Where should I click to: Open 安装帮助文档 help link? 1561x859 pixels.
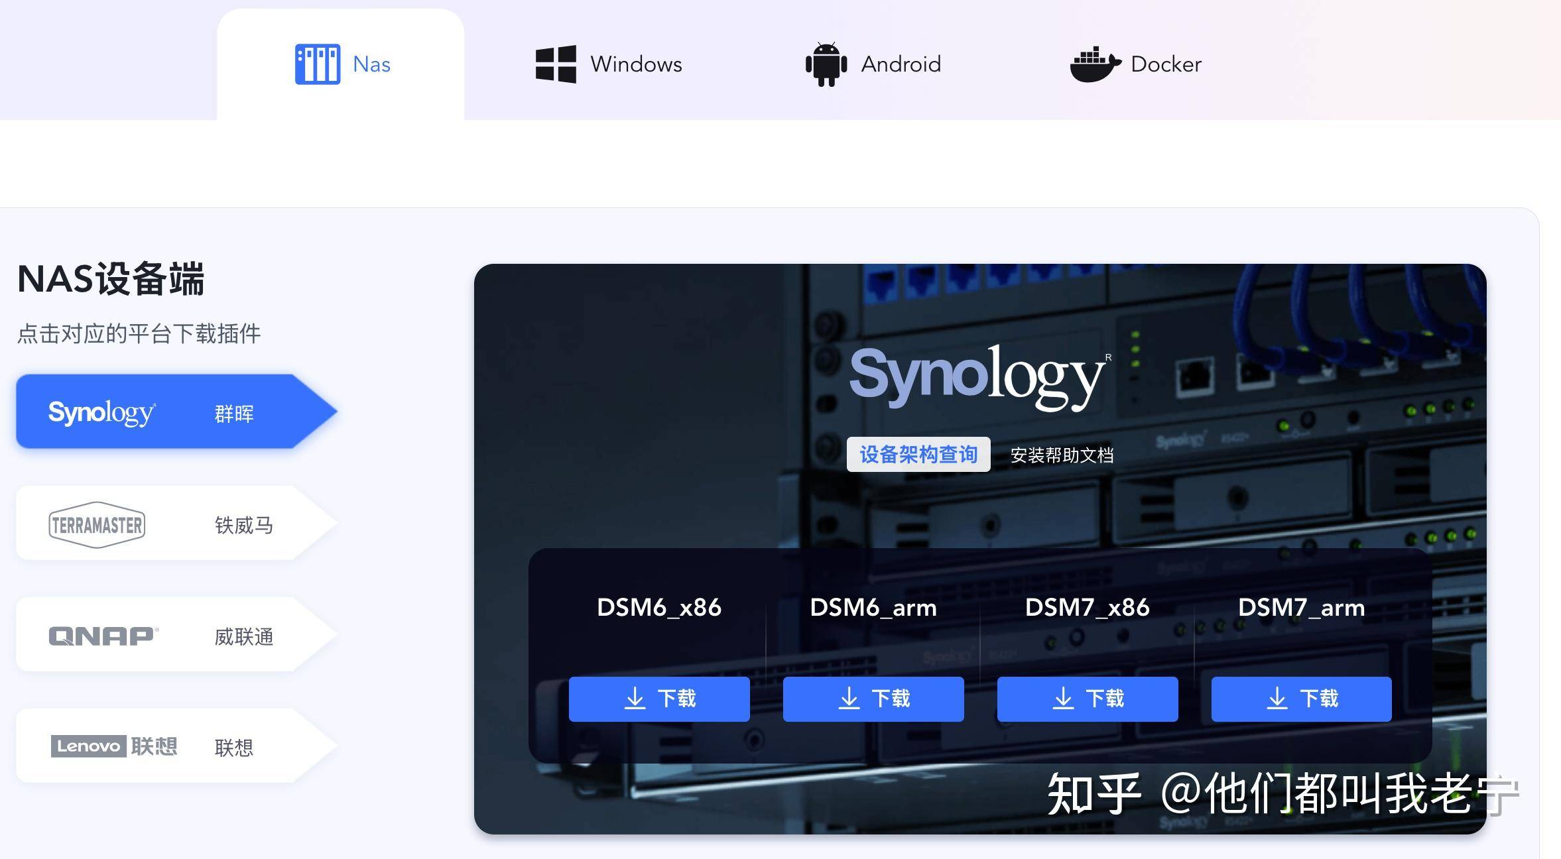pyautogui.click(x=1062, y=455)
